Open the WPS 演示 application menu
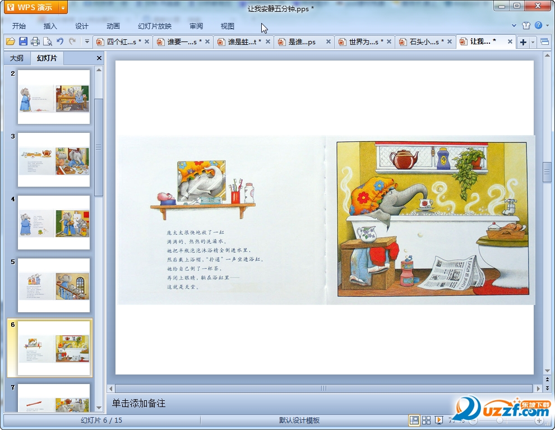555x430 pixels. tap(31, 7)
